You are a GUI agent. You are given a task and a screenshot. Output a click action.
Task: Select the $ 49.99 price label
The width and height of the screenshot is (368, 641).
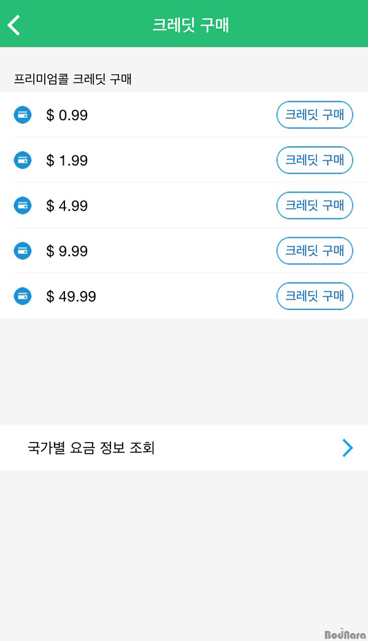click(x=71, y=297)
